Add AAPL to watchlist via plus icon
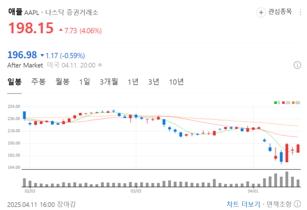307x210 pixels. click(x=261, y=12)
